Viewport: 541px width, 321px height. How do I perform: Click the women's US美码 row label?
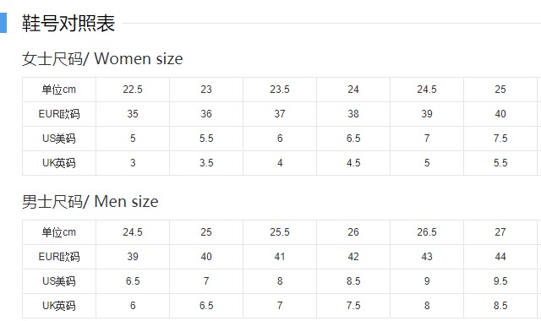59,139
